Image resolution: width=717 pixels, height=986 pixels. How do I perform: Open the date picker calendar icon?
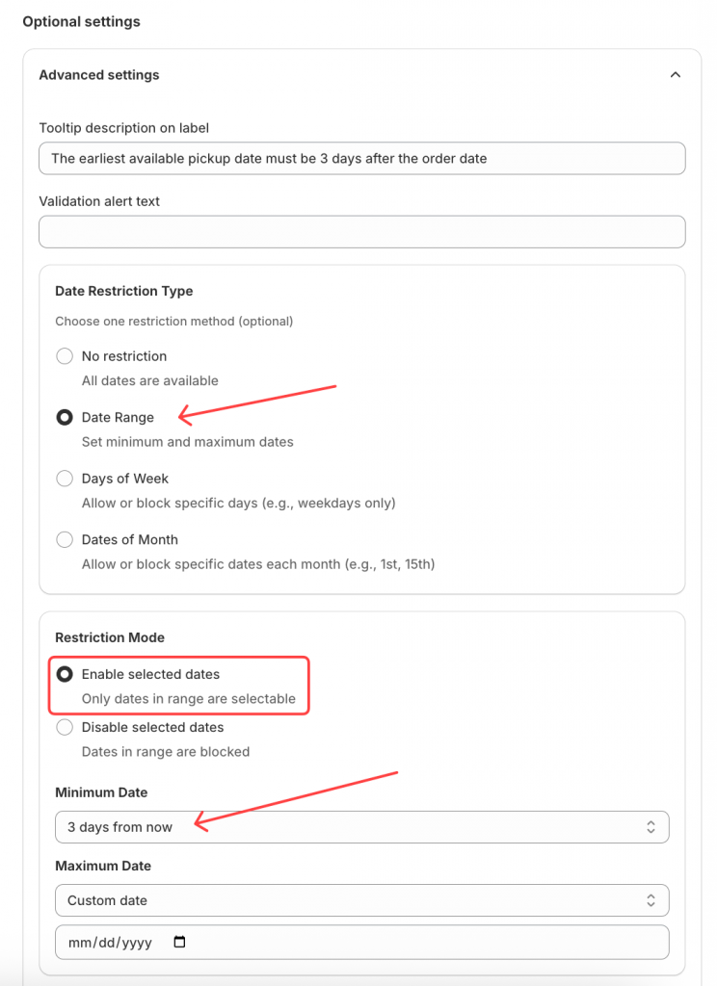coord(178,943)
